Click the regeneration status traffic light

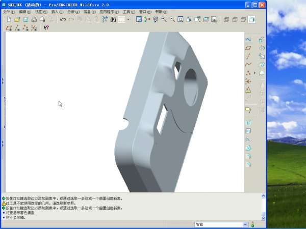click(253, 224)
